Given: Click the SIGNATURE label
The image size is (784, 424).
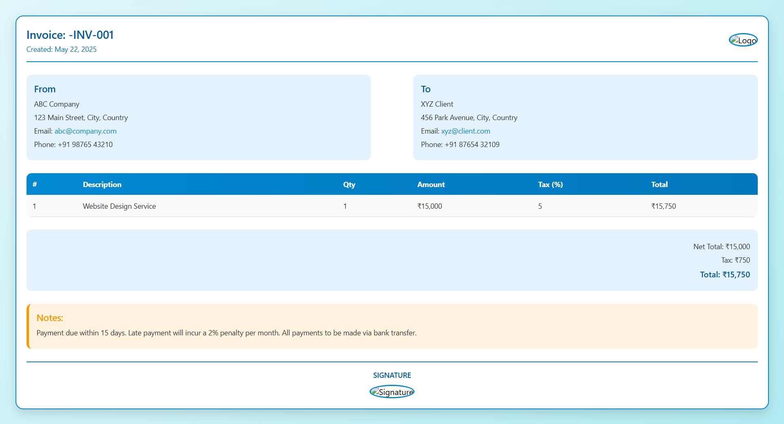Looking at the screenshot, I should [392, 375].
